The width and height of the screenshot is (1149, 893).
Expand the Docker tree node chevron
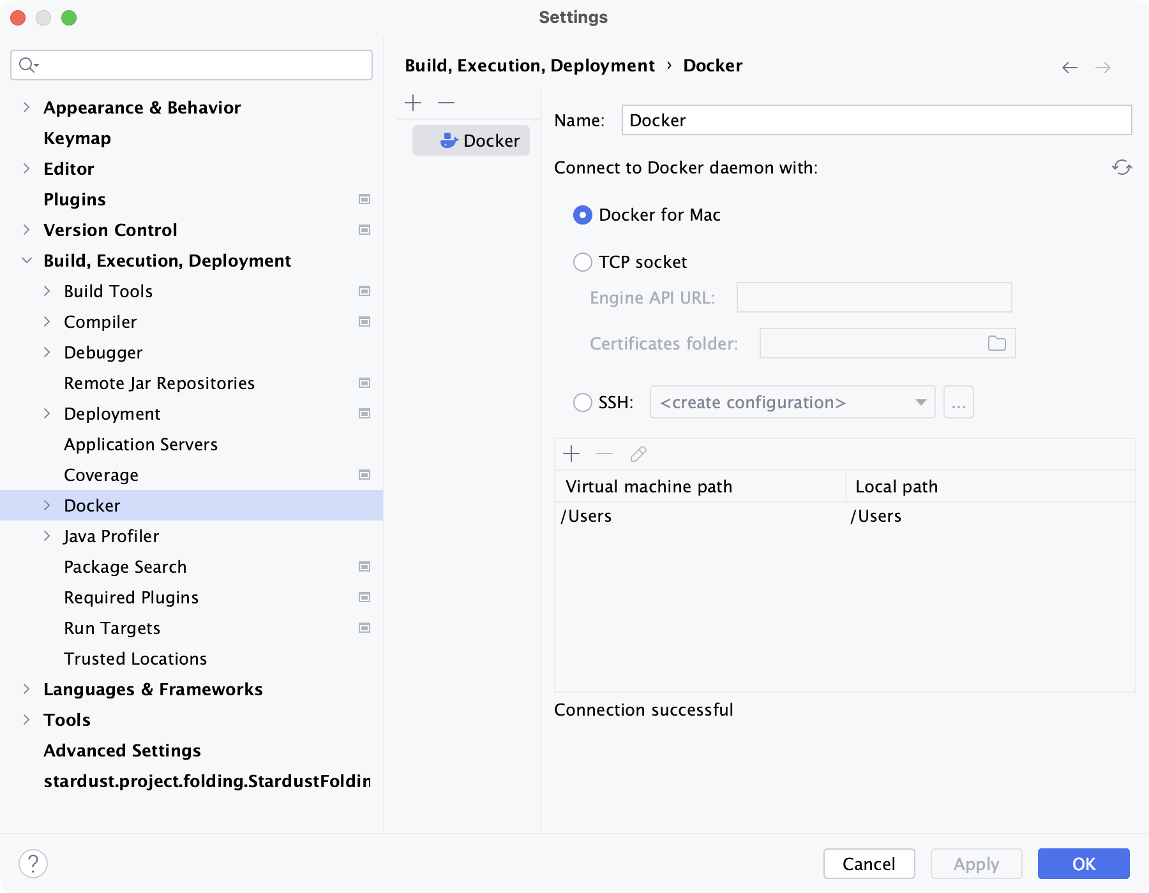tap(47, 505)
